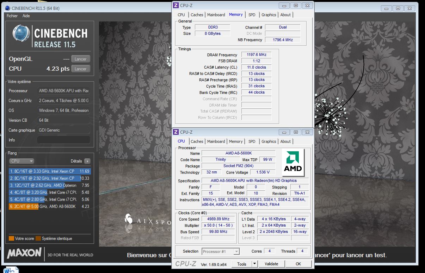Select ranking row 8C/16T @ 2.92 GHz

click(50, 178)
